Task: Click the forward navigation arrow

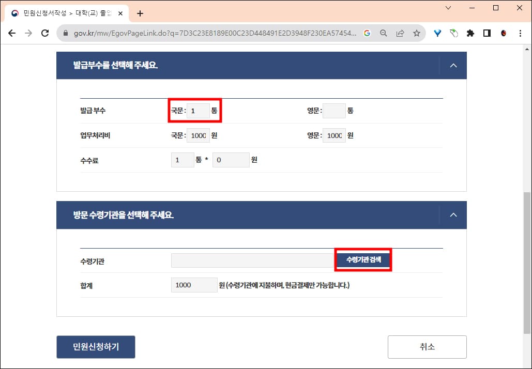Action: 29,33
